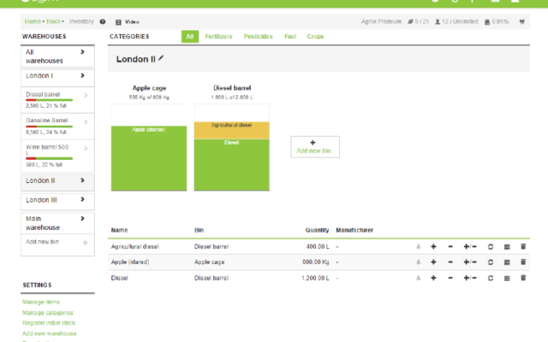The image size is (548, 342).
Task: Click the alert bell in Diesel row
Action: tap(419, 278)
